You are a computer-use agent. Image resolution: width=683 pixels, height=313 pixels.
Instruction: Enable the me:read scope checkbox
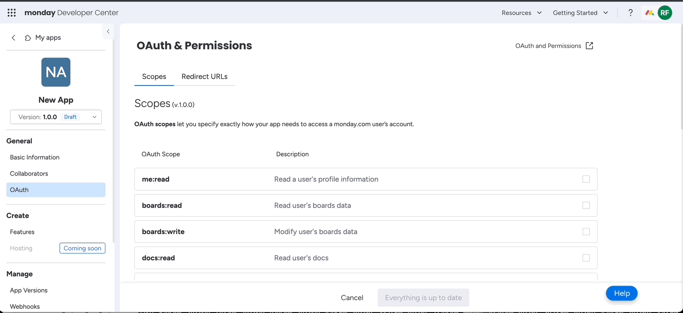pos(586,179)
